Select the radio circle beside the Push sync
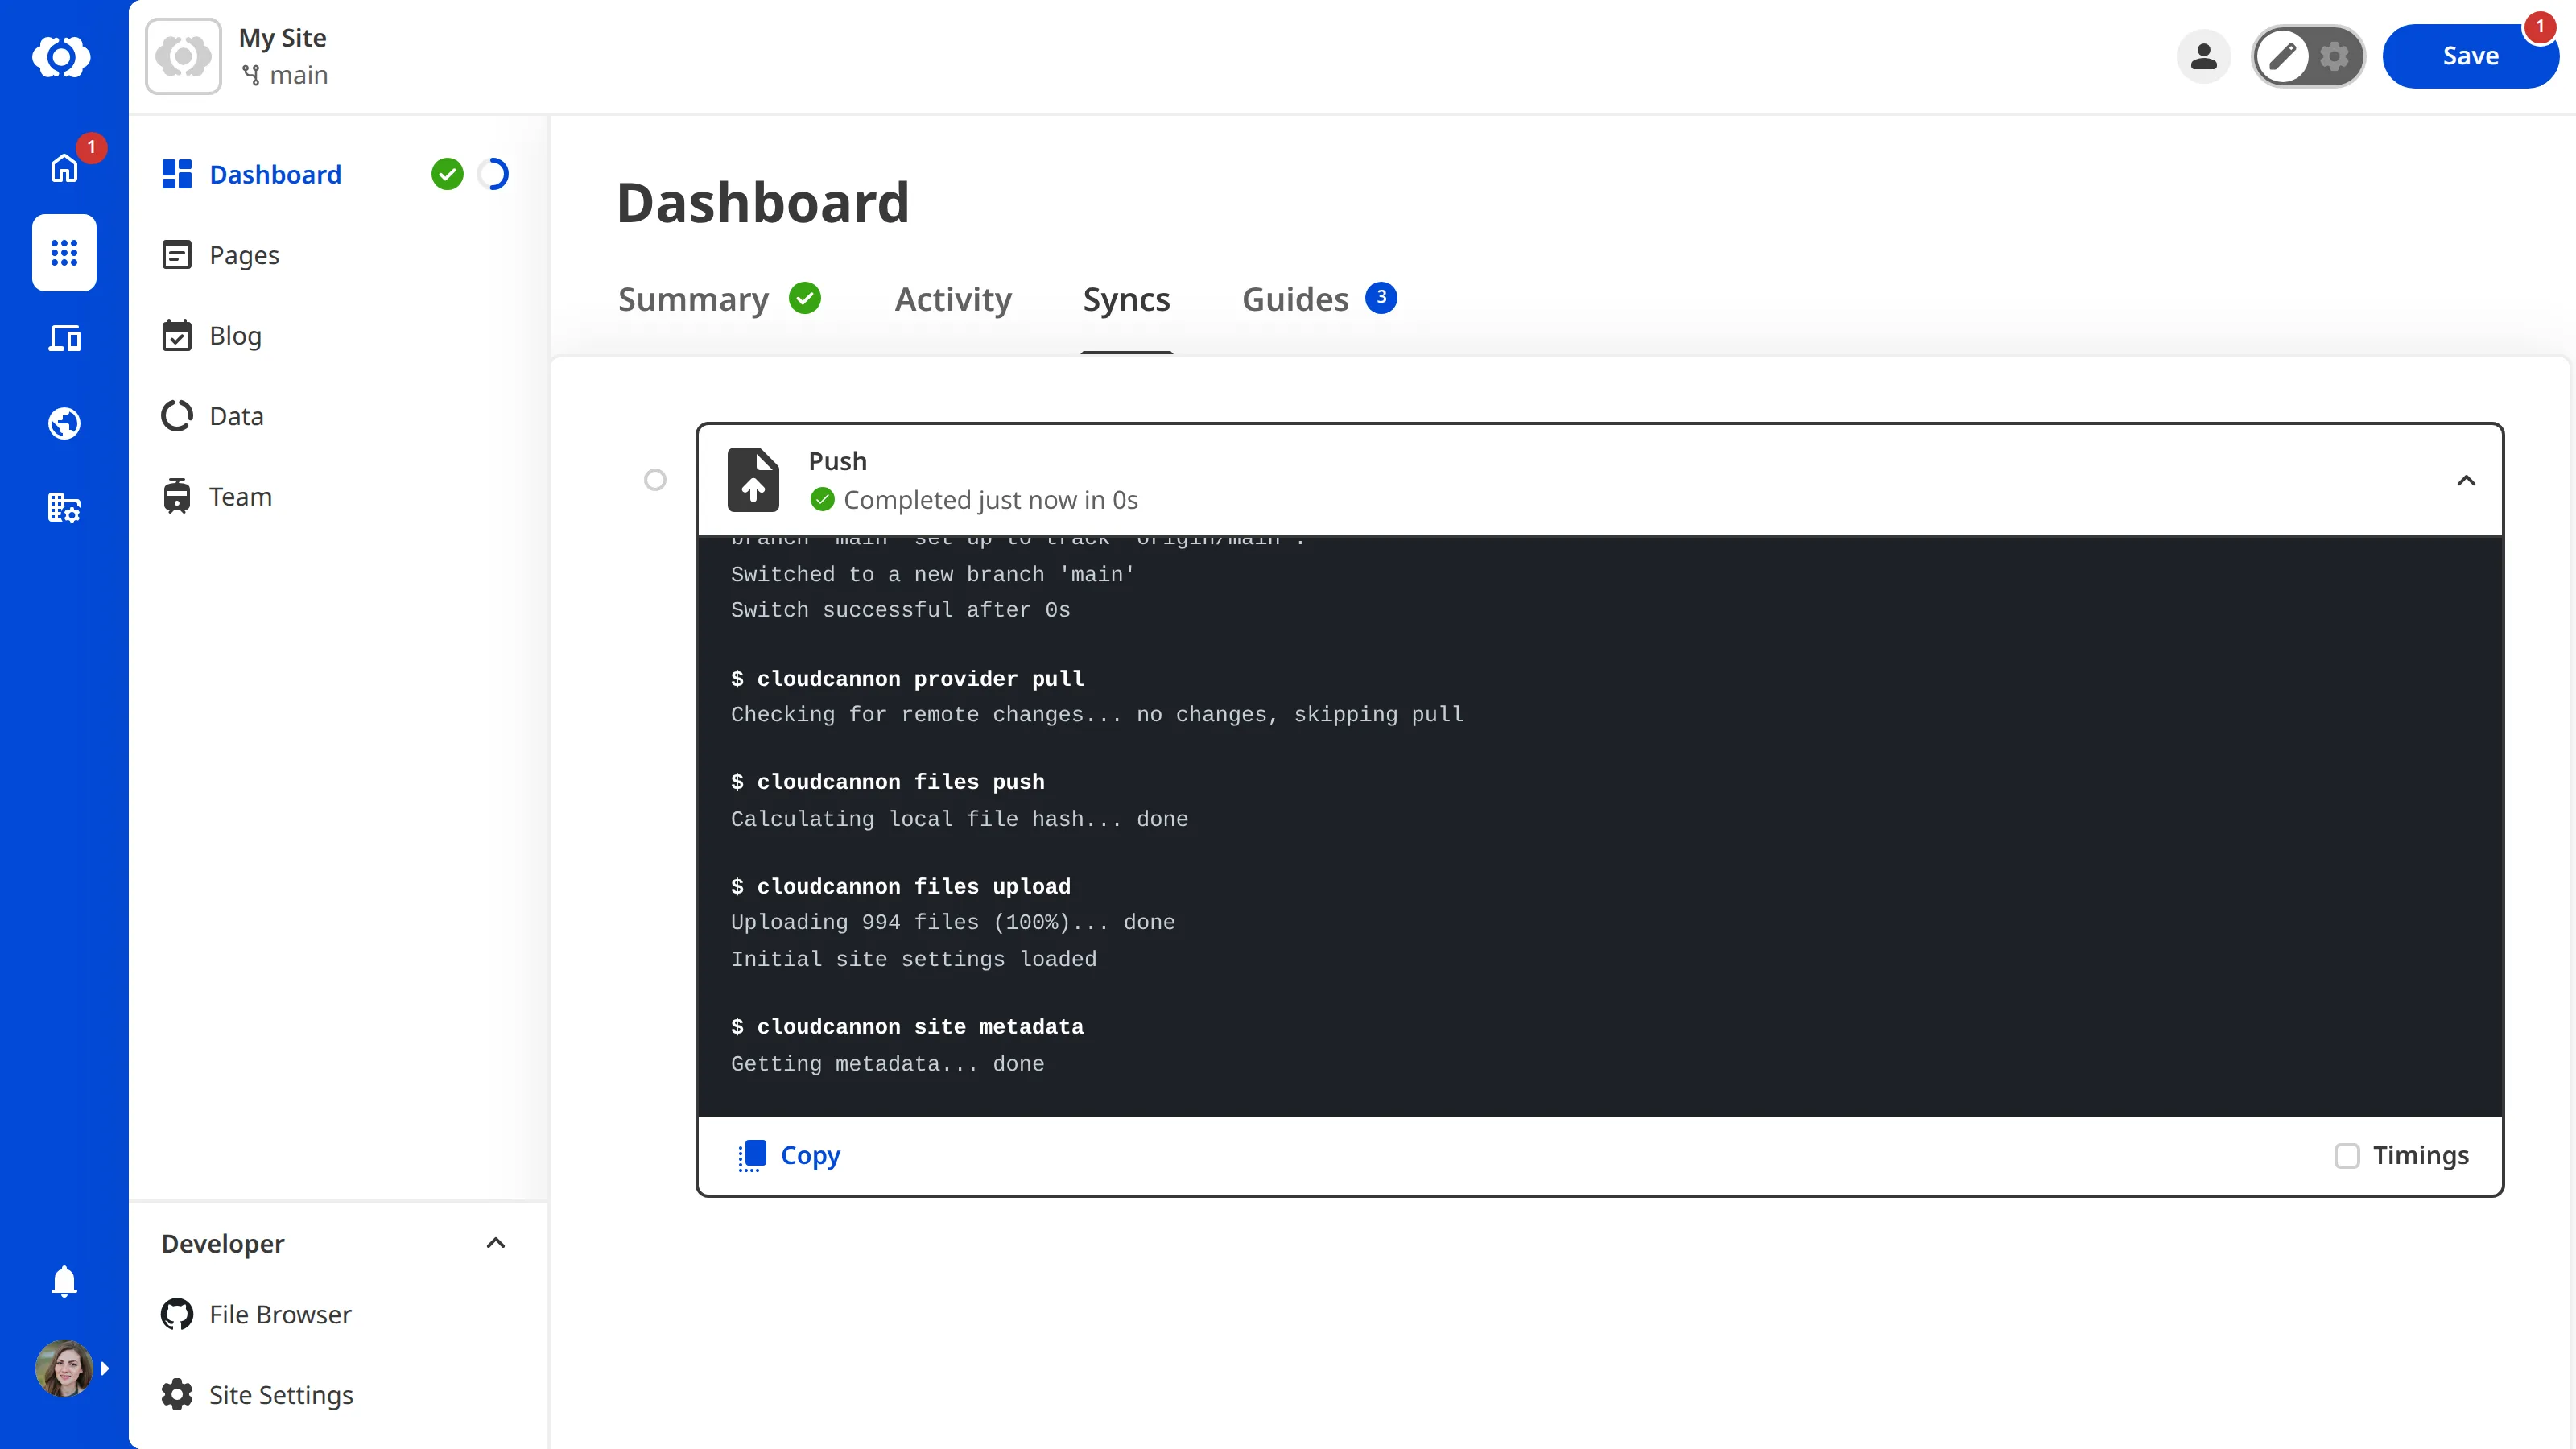This screenshot has height=1449, width=2576. (x=656, y=480)
